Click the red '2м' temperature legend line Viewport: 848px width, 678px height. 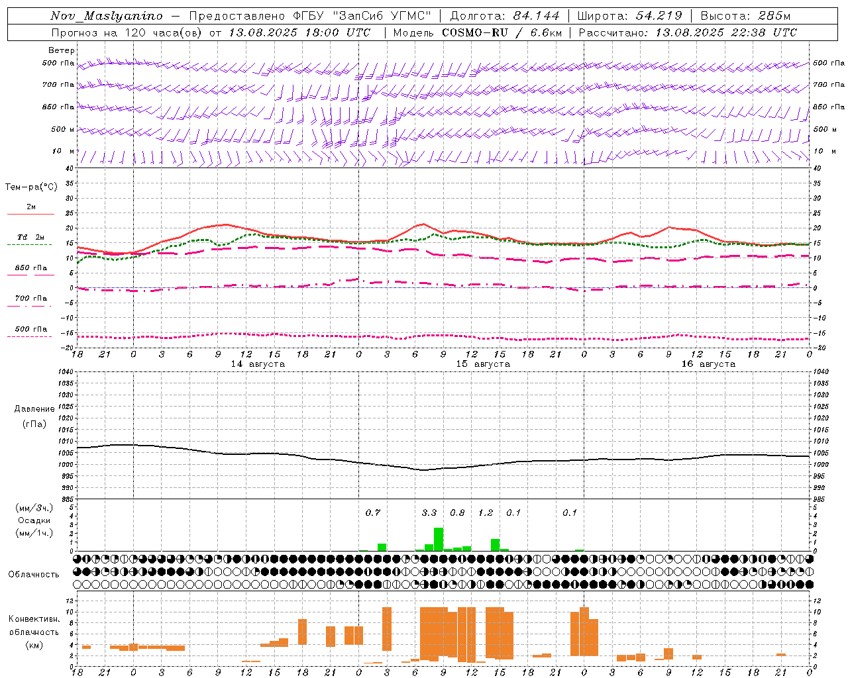30,215
